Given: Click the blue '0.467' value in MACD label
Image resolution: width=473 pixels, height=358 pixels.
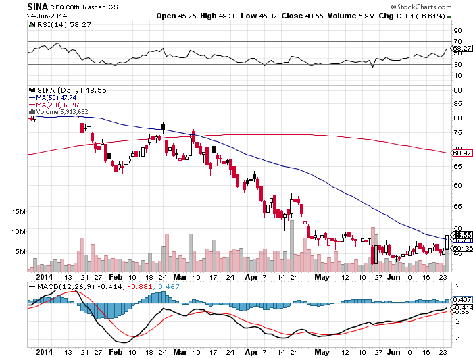Looking at the screenshot, I should (x=169, y=287).
